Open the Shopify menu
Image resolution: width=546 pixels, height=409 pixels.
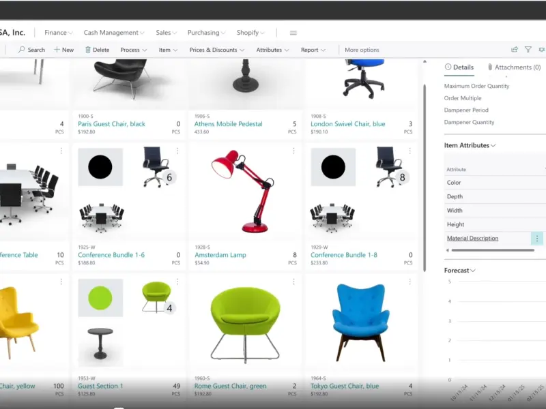pyautogui.click(x=250, y=33)
